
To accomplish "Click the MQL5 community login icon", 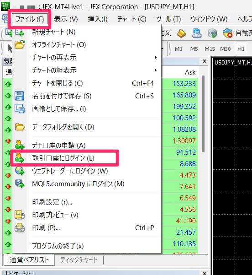I will coord(20,183).
